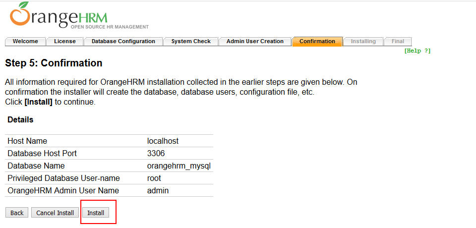Click the Details section heading

[x=20, y=119]
